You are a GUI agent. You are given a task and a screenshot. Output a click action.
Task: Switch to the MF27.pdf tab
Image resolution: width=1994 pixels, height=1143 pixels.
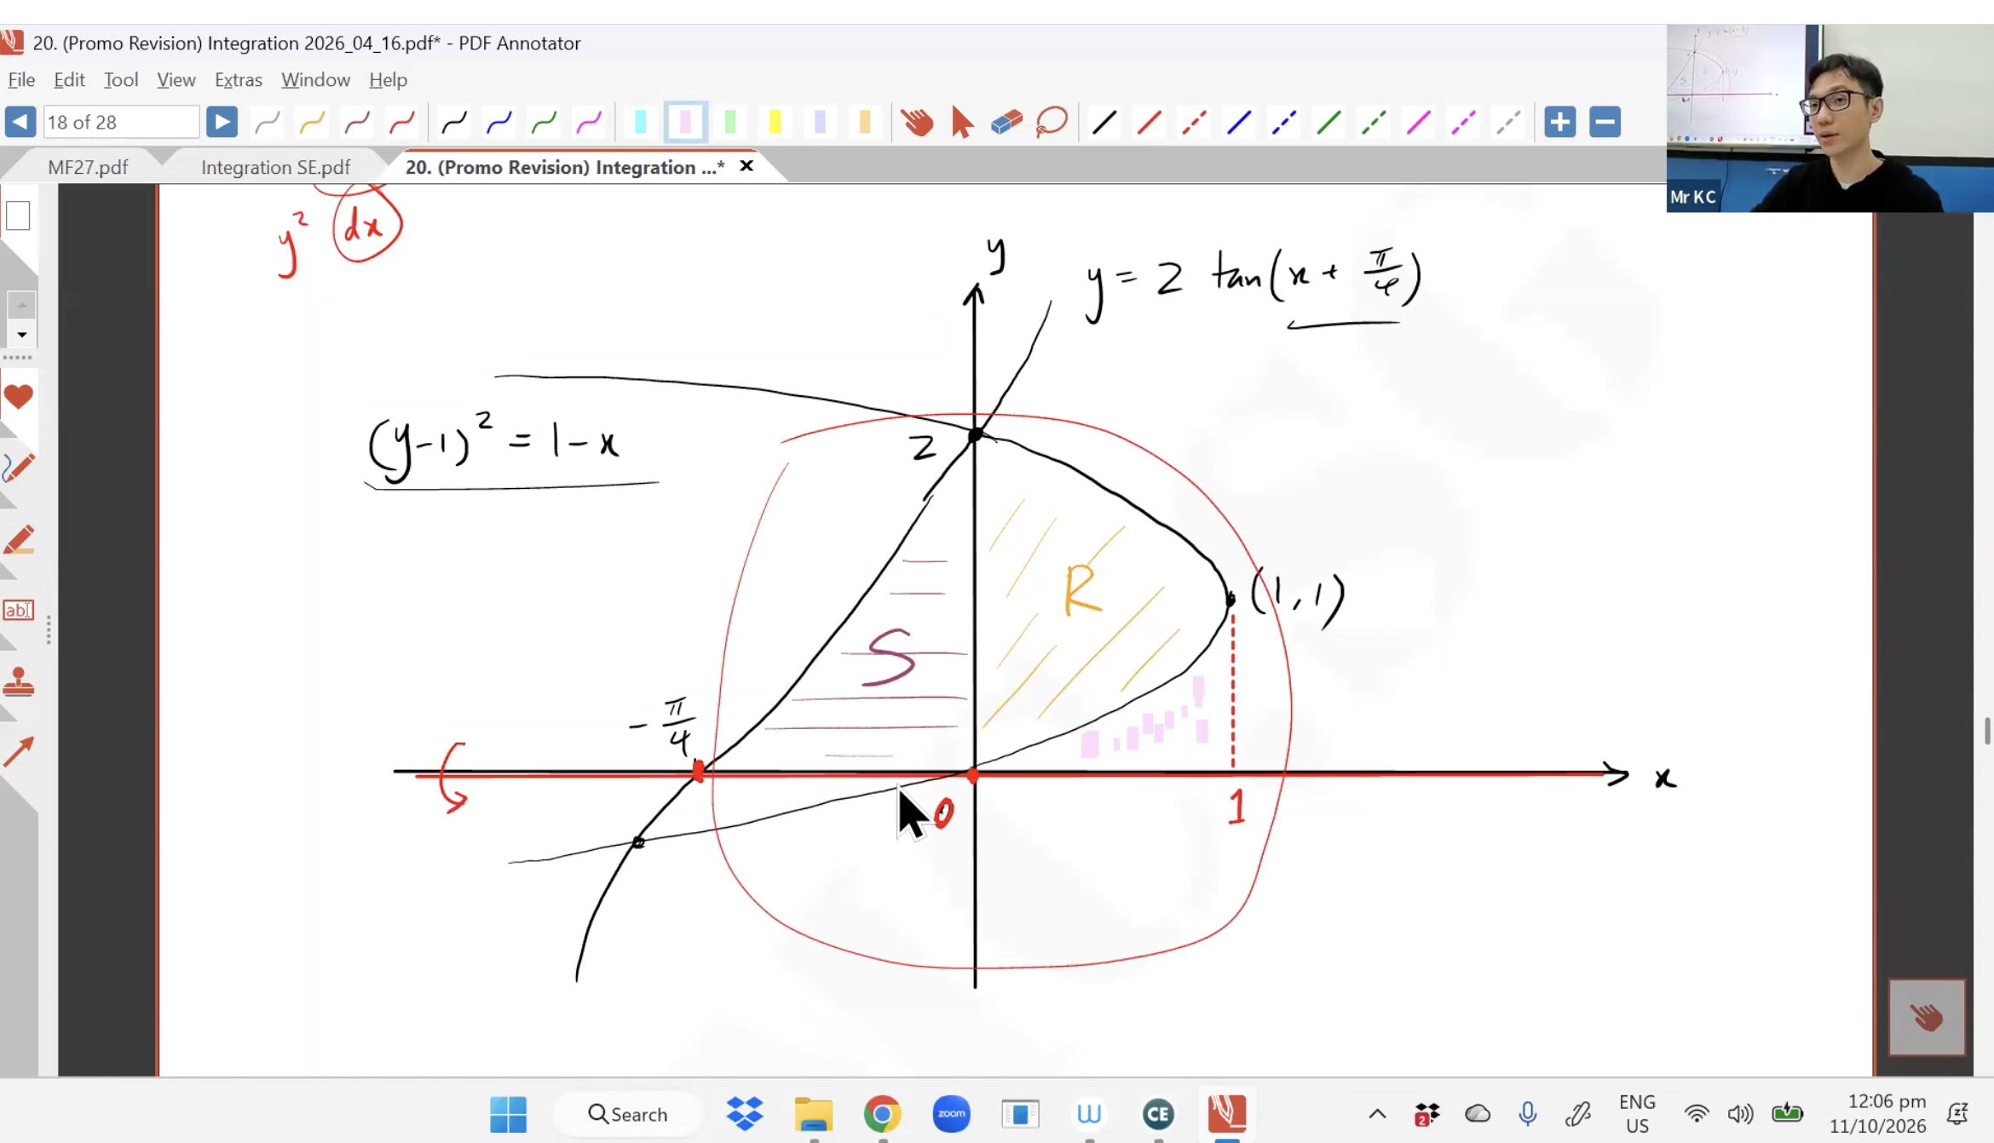coord(88,167)
